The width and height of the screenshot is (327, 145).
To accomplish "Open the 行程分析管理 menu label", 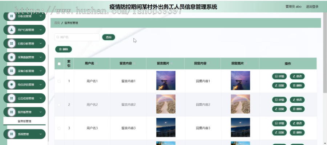I will coord(26,44).
